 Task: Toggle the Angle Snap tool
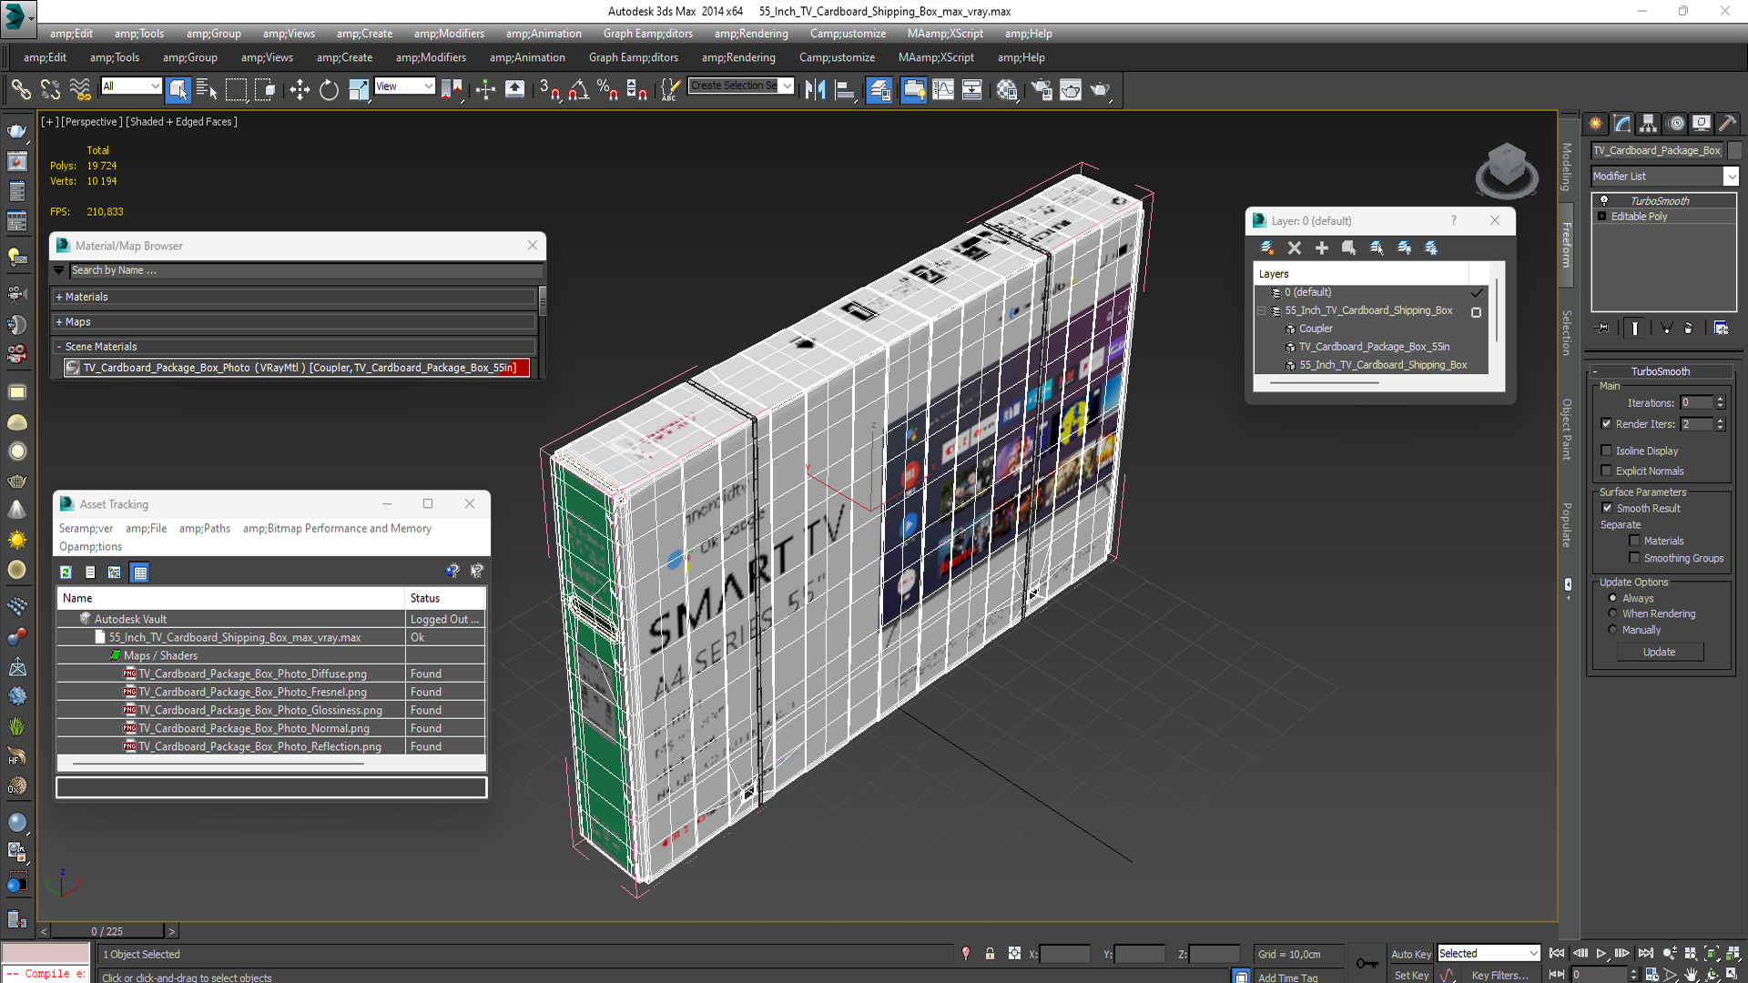coord(578,89)
